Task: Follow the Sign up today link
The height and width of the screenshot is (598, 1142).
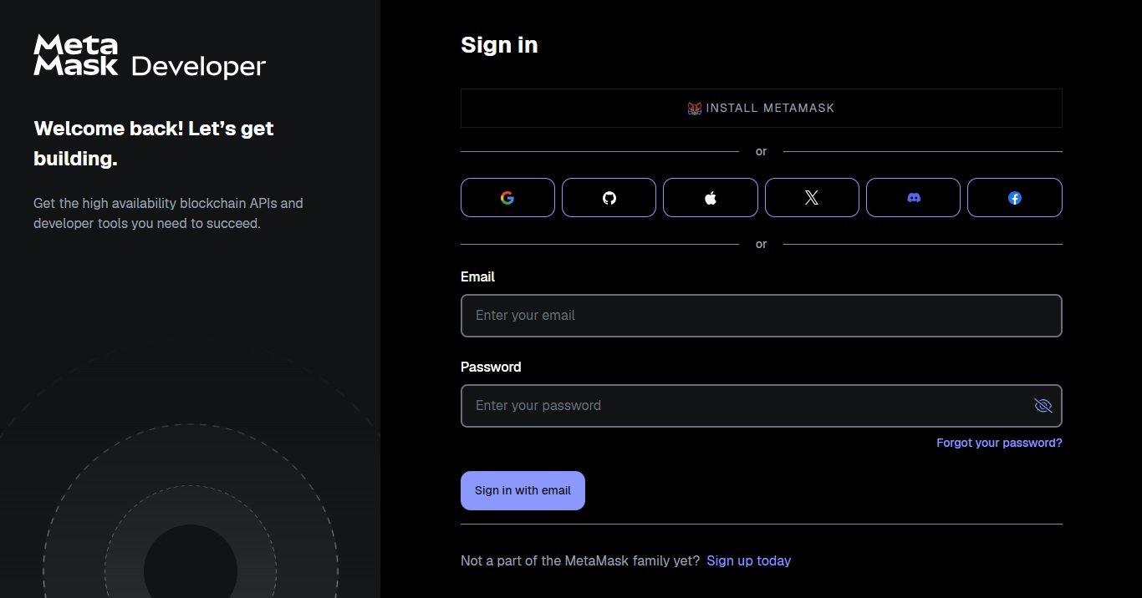Action: [748, 560]
